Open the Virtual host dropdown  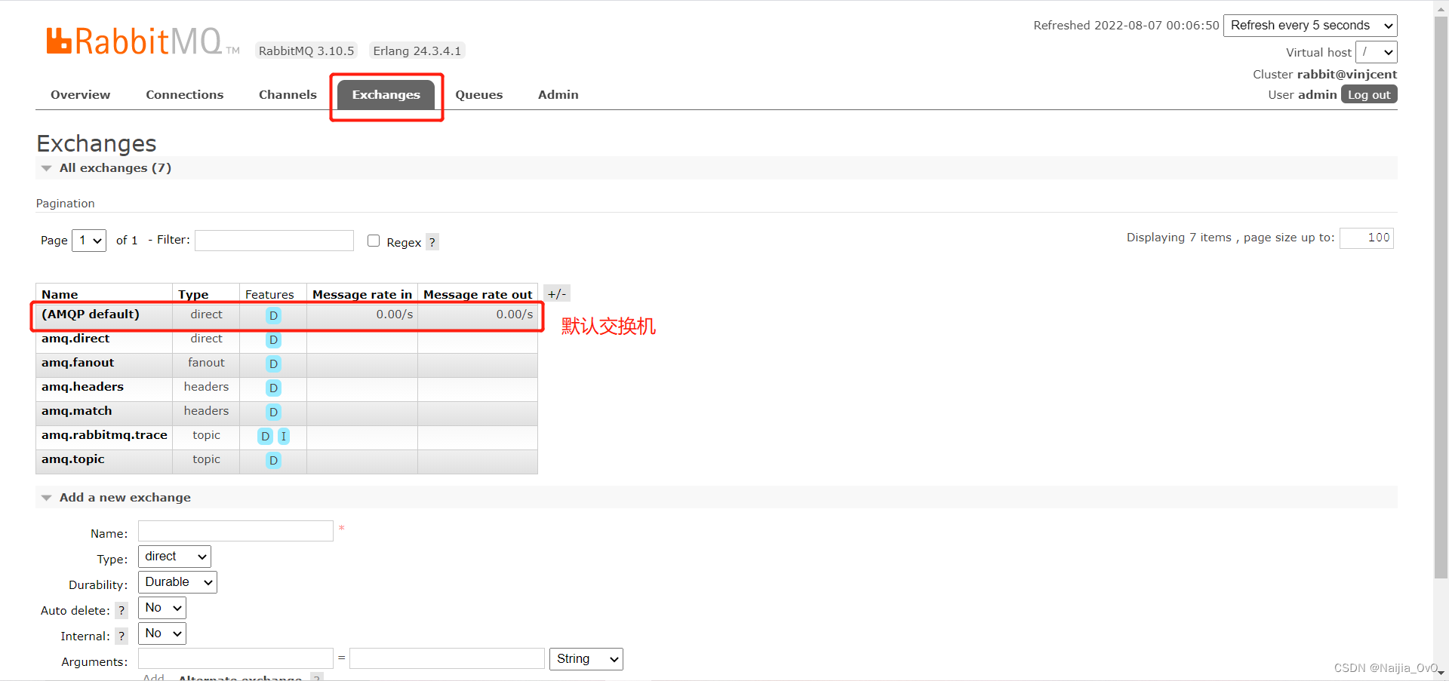(x=1377, y=51)
